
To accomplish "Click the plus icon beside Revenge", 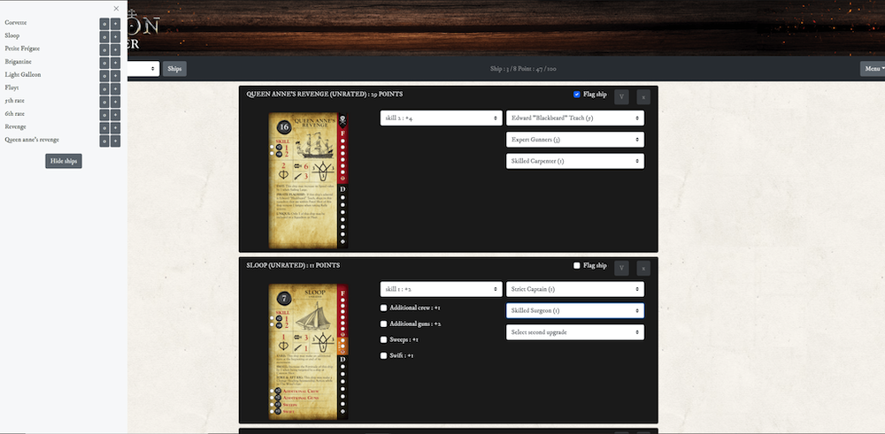I will (115, 127).
